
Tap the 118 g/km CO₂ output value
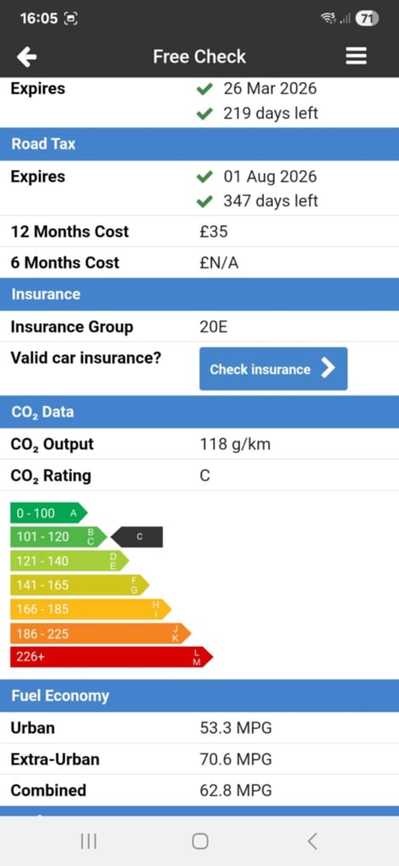click(x=235, y=444)
